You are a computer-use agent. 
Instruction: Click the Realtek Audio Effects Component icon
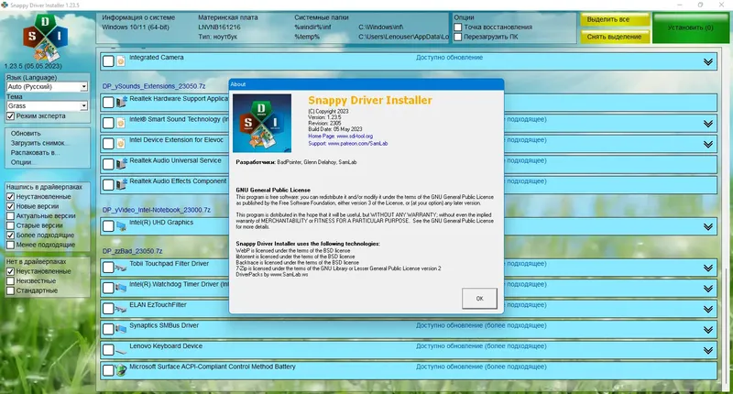point(121,184)
